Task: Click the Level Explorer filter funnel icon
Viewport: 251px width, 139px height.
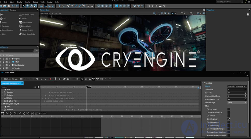Action: coord(37,51)
